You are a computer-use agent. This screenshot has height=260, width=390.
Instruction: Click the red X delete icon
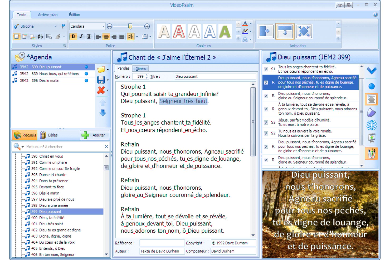click(101, 90)
